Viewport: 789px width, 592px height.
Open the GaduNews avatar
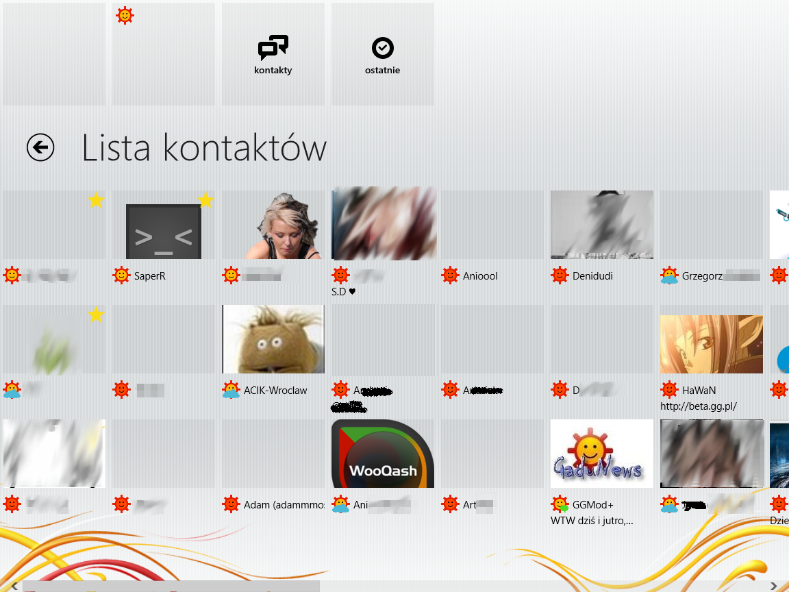point(602,454)
